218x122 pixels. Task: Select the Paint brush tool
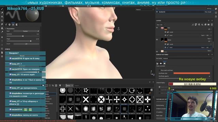click(2, 9)
